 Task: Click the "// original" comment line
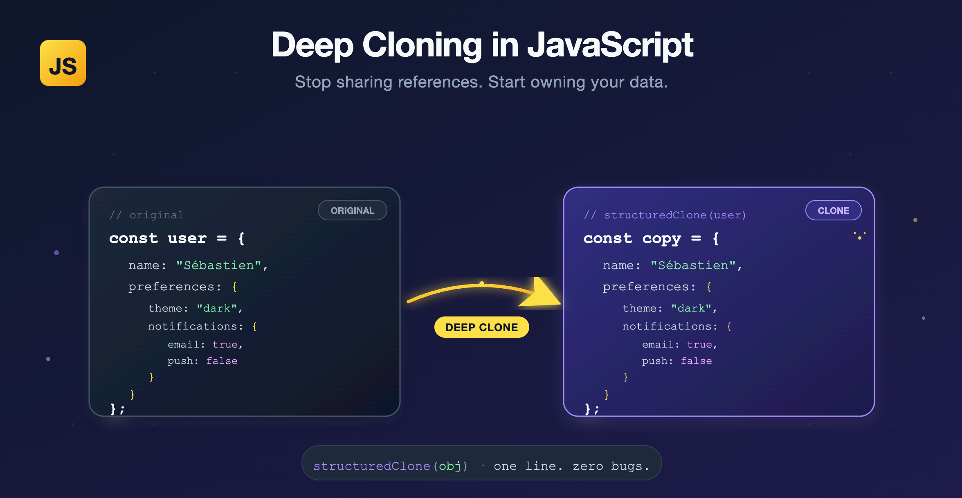(146, 215)
